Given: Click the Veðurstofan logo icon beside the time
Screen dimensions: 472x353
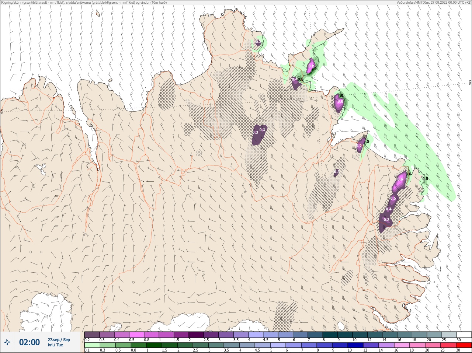Looking at the screenshot, I should pos(7,343).
